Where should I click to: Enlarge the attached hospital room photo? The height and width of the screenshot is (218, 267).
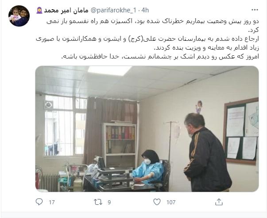pyautogui.click(x=147, y=129)
